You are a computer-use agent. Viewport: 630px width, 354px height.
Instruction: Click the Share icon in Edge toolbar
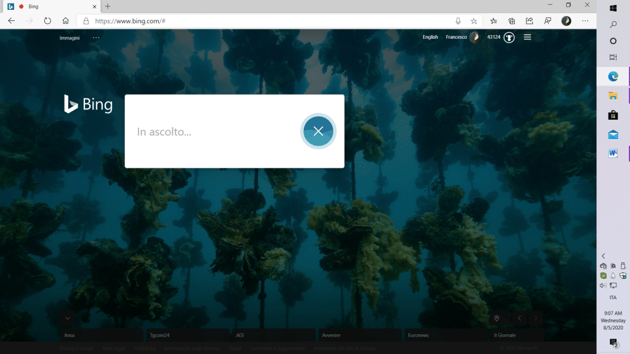(529, 21)
